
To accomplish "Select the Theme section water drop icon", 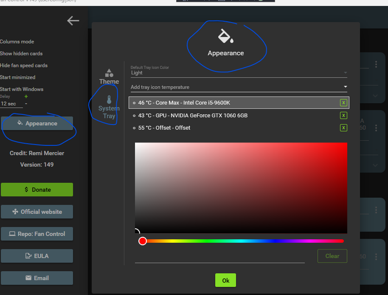I will tap(109, 73).
